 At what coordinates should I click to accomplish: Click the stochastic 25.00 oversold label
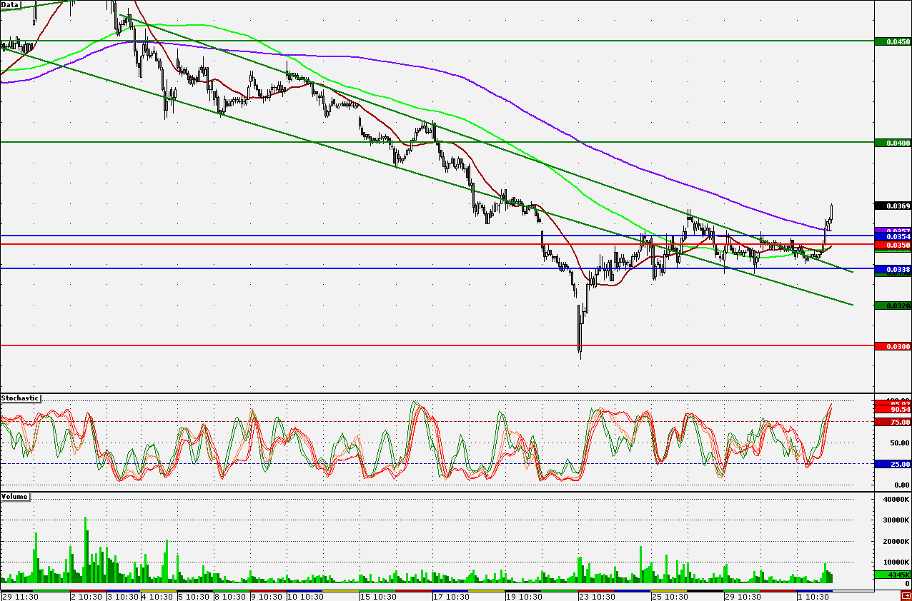pyautogui.click(x=893, y=465)
